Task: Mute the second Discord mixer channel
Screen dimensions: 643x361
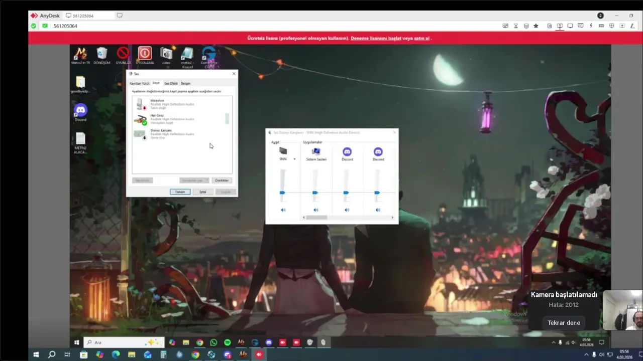Action: pos(378,210)
